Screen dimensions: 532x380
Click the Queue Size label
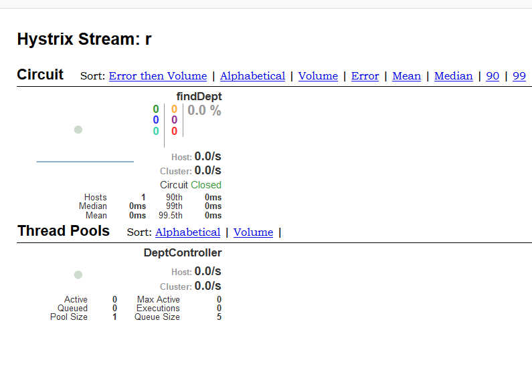point(157,317)
